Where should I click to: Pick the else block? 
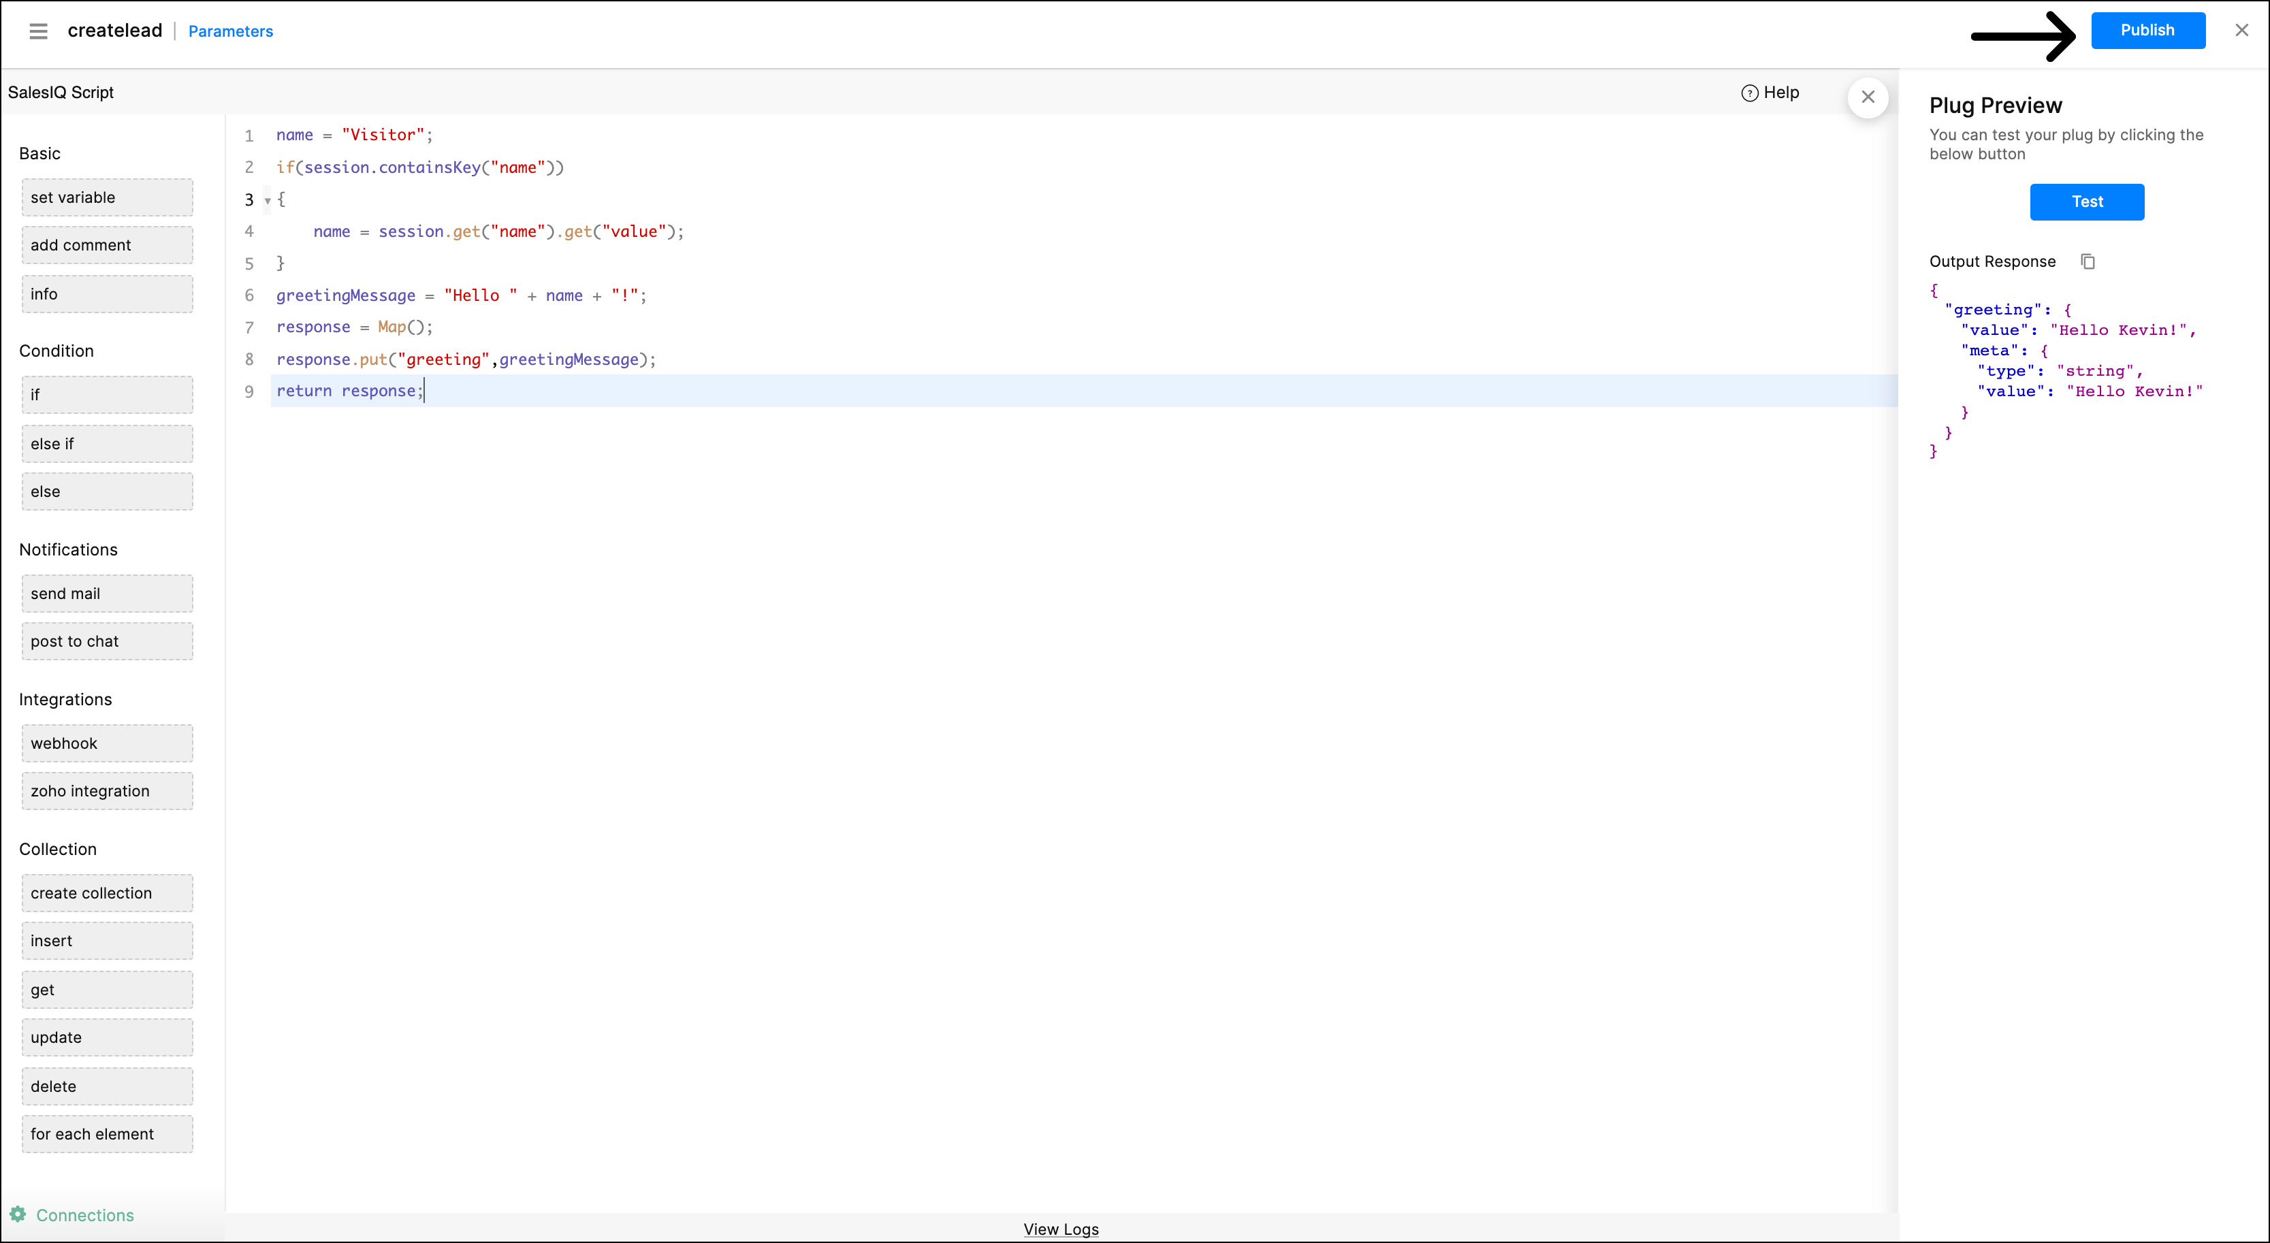(108, 491)
